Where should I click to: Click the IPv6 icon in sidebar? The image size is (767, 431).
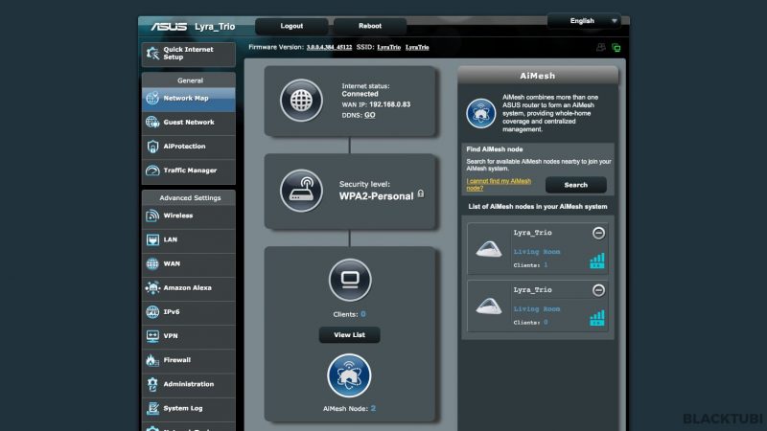(x=152, y=312)
